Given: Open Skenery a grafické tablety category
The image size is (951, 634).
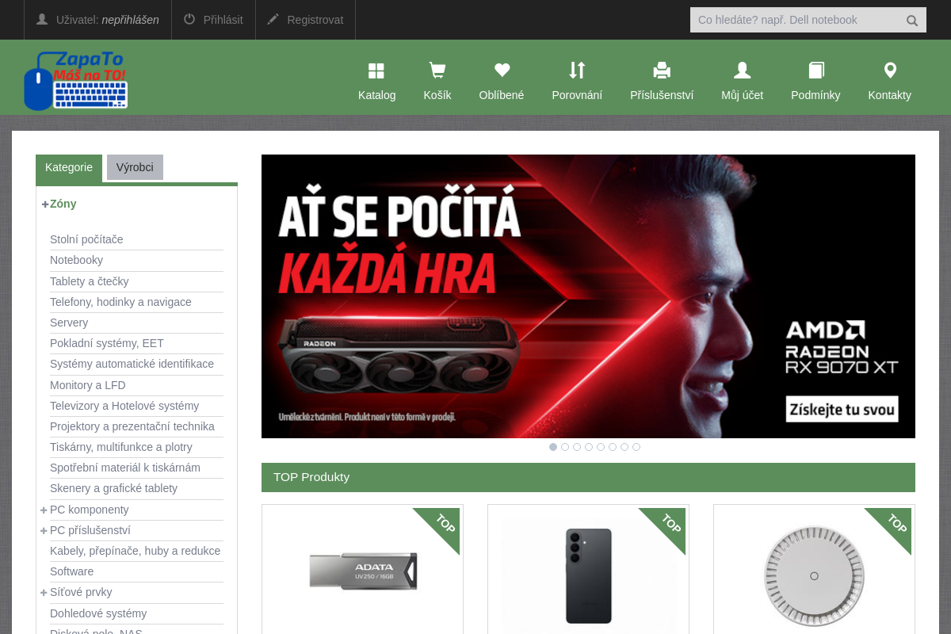Looking at the screenshot, I should [x=113, y=488].
